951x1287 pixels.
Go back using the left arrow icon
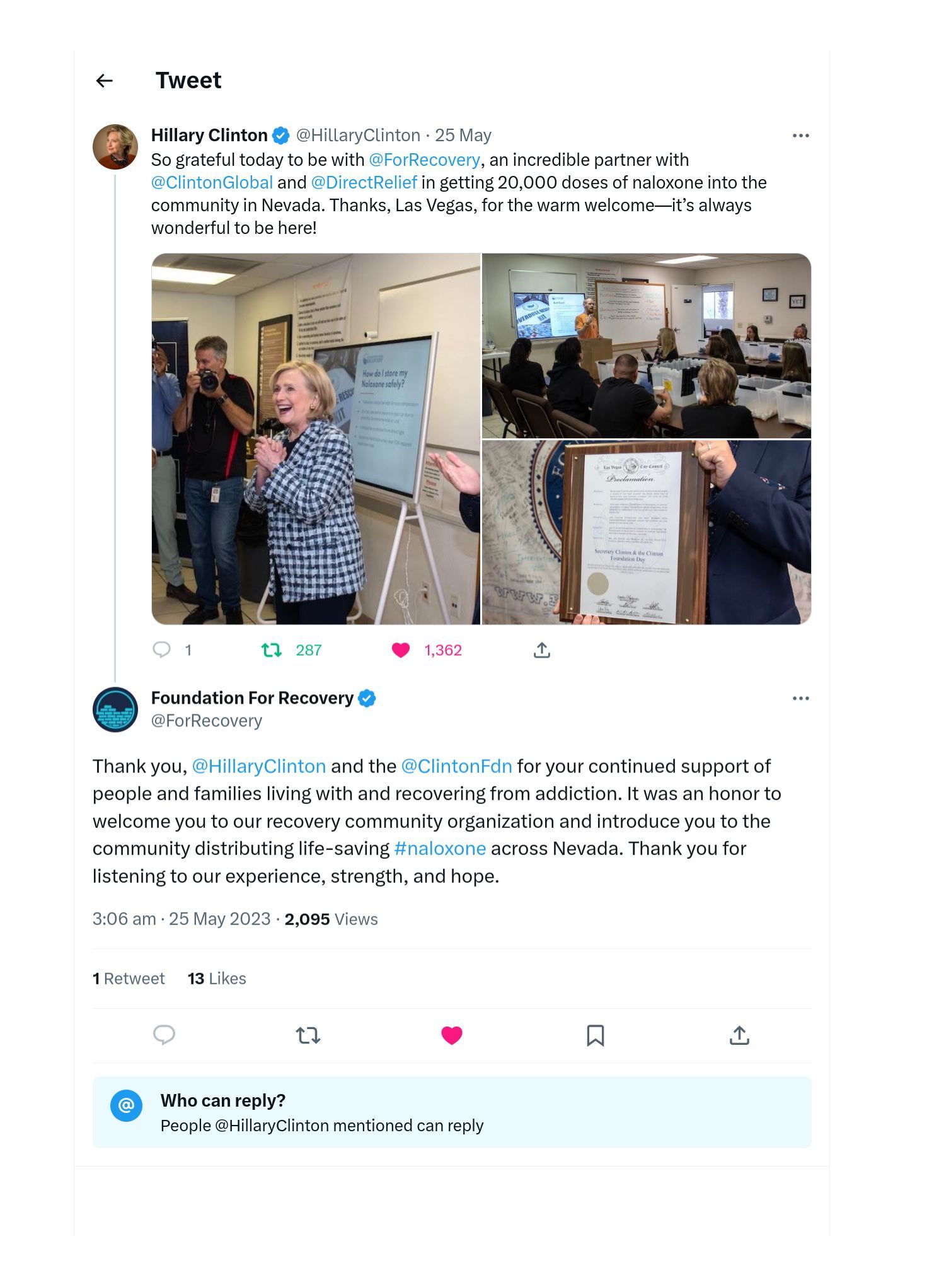point(104,81)
